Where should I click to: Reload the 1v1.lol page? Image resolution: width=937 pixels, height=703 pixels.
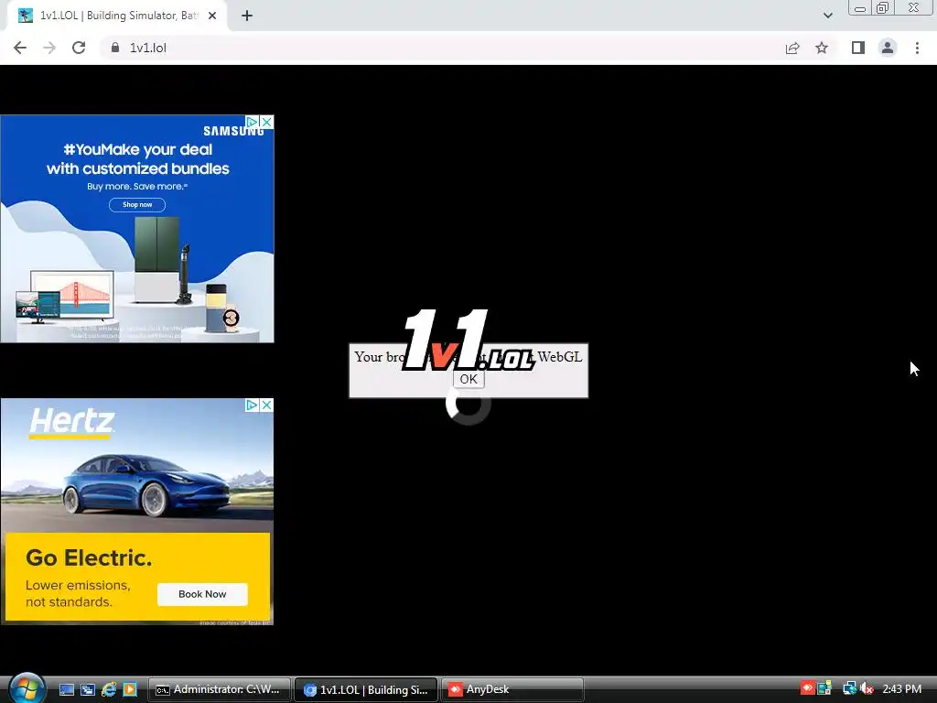[x=79, y=48]
